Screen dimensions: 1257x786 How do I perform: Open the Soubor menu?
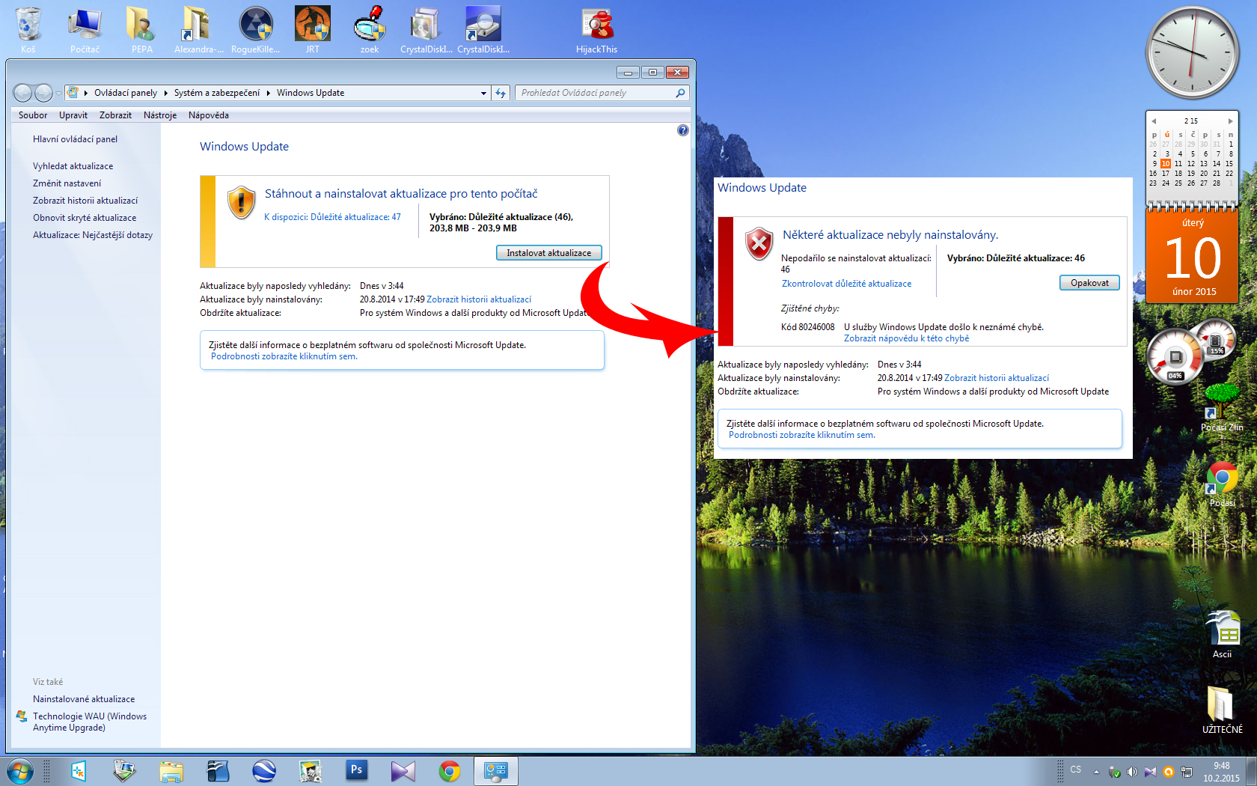tap(33, 115)
